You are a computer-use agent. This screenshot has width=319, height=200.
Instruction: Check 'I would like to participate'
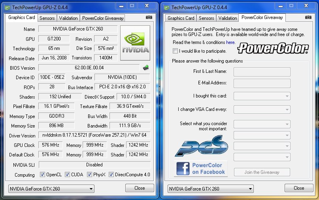tap(175, 51)
